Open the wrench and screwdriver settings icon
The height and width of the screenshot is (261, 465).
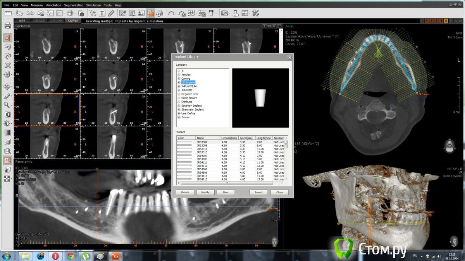point(255,13)
